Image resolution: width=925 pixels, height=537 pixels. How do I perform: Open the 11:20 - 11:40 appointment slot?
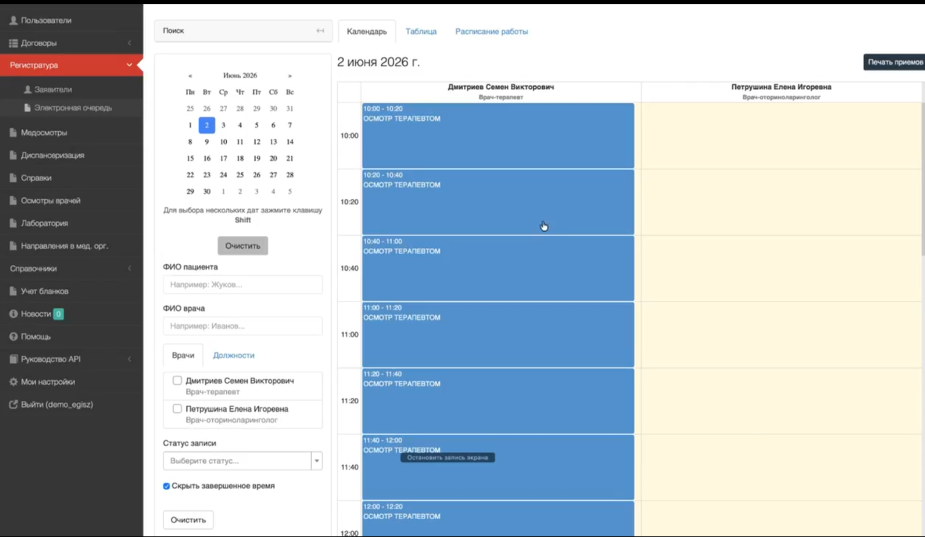pos(498,401)
